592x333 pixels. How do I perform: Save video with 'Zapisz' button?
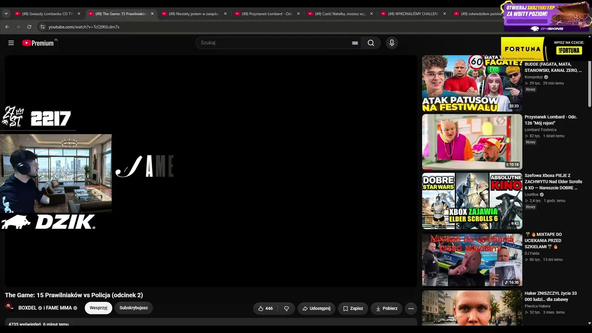pos(353,308)
